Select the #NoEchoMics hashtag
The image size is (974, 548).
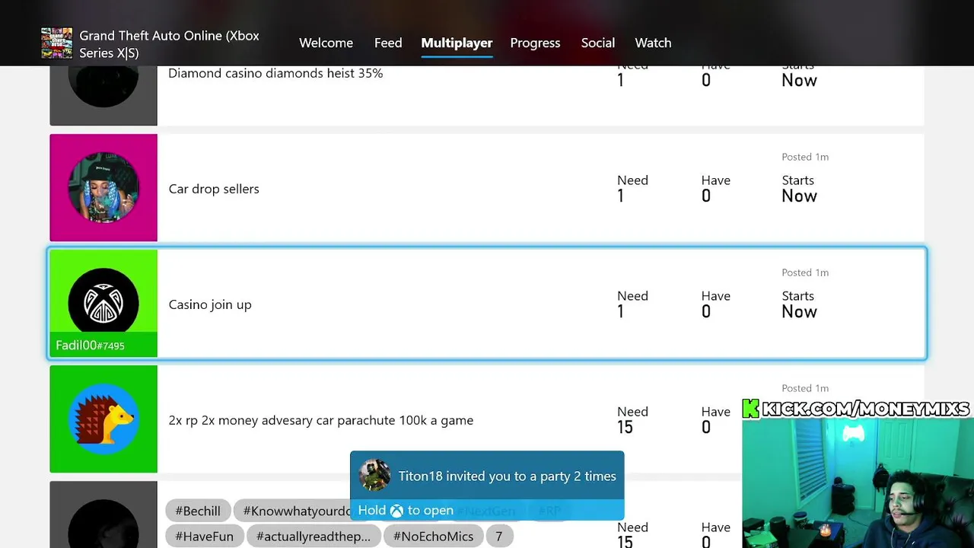433,537
